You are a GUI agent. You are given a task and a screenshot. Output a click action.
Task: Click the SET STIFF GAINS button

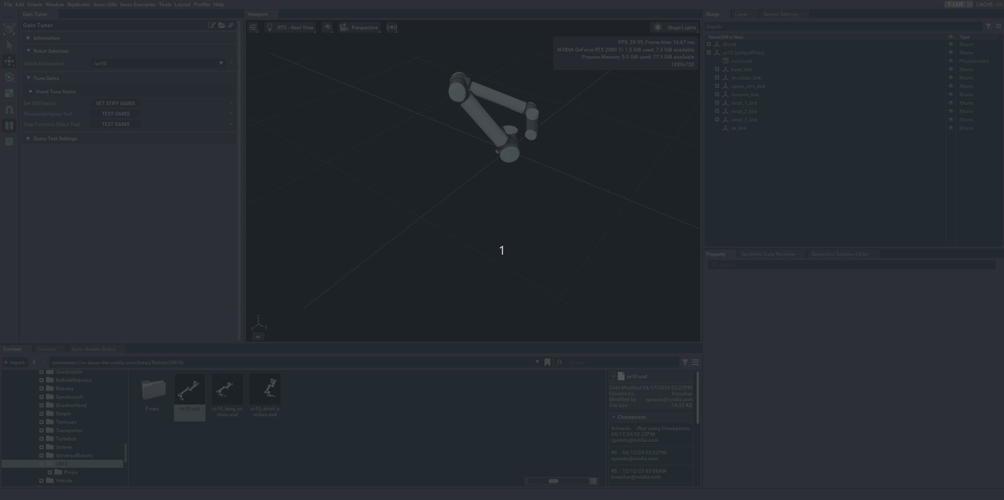(115, 103)
